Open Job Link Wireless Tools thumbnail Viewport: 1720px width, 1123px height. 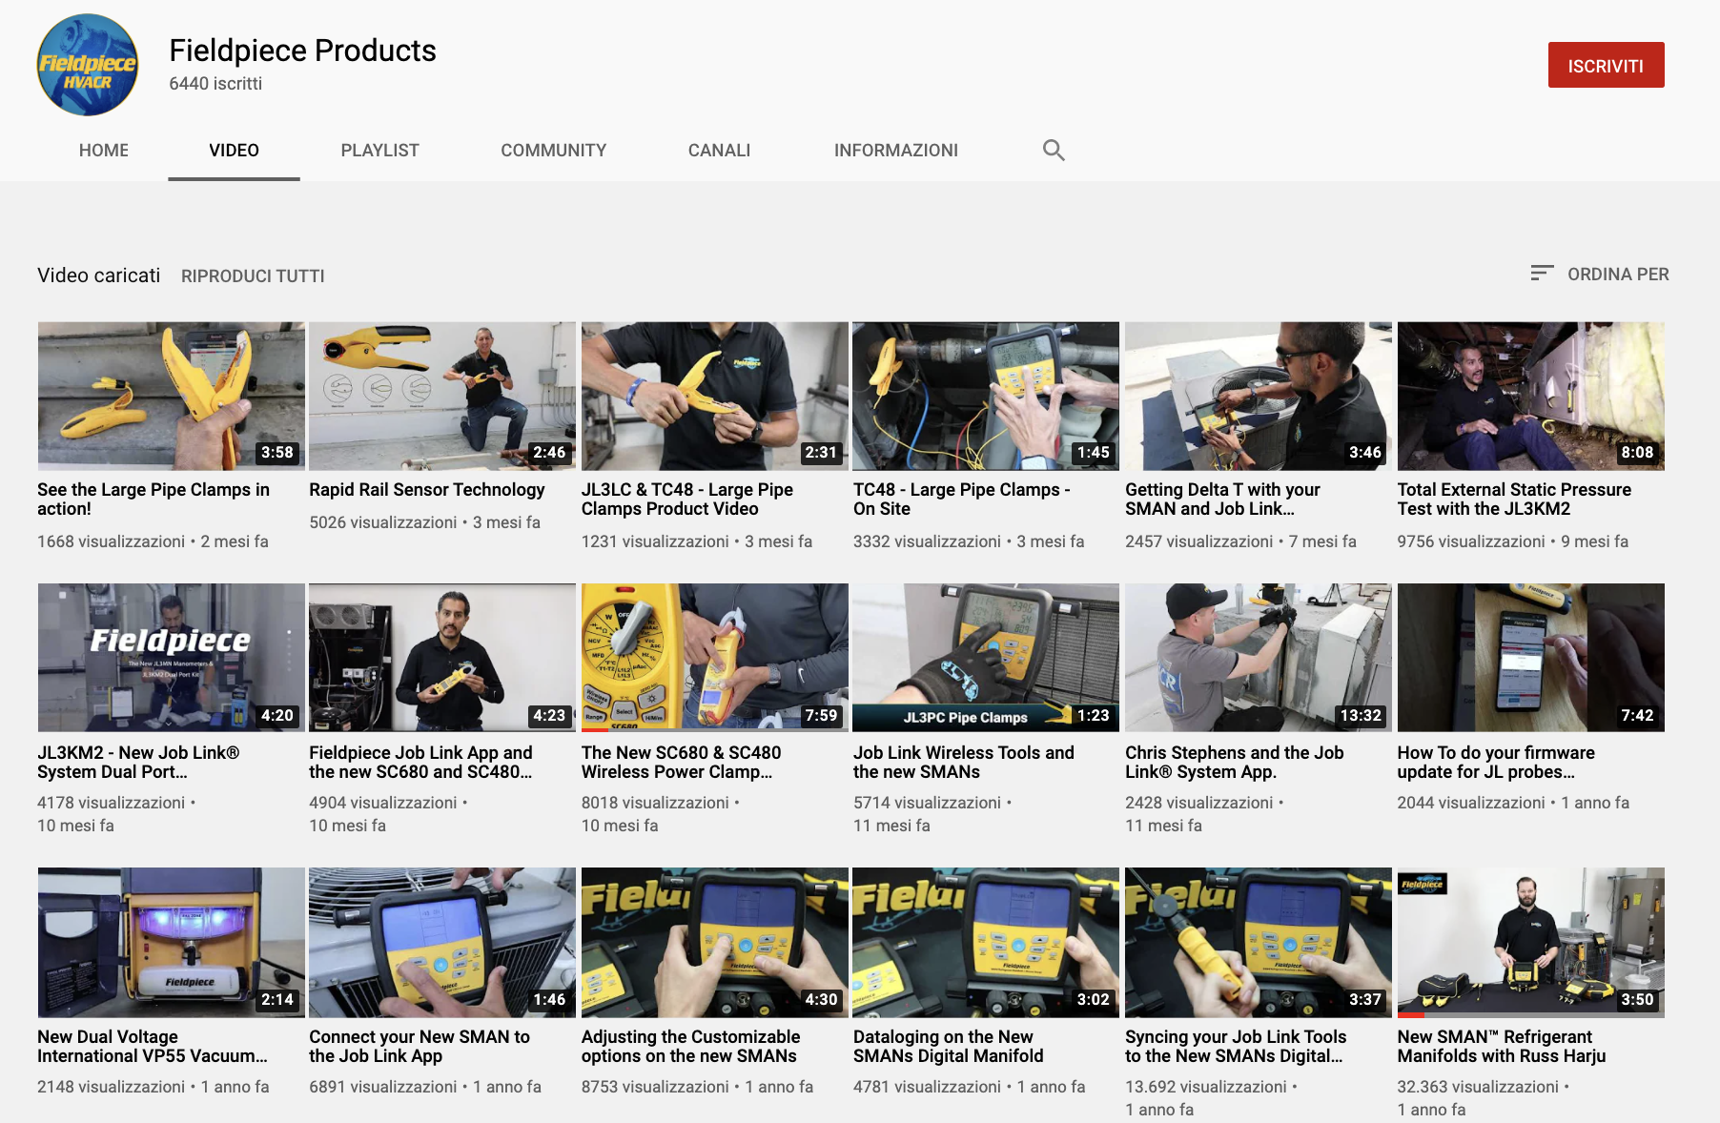point(986,658)
